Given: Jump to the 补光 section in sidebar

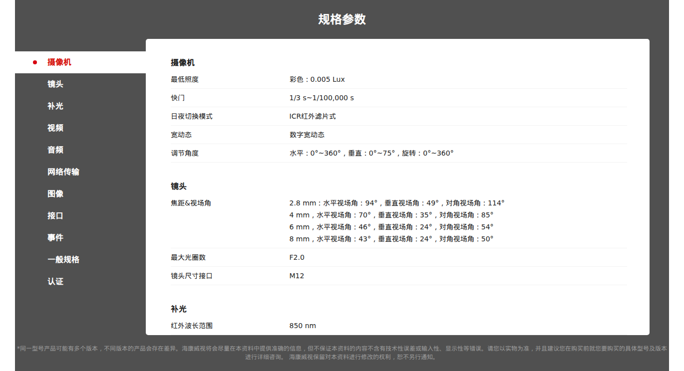Looking at the screenshot, I should coord(80,106).
